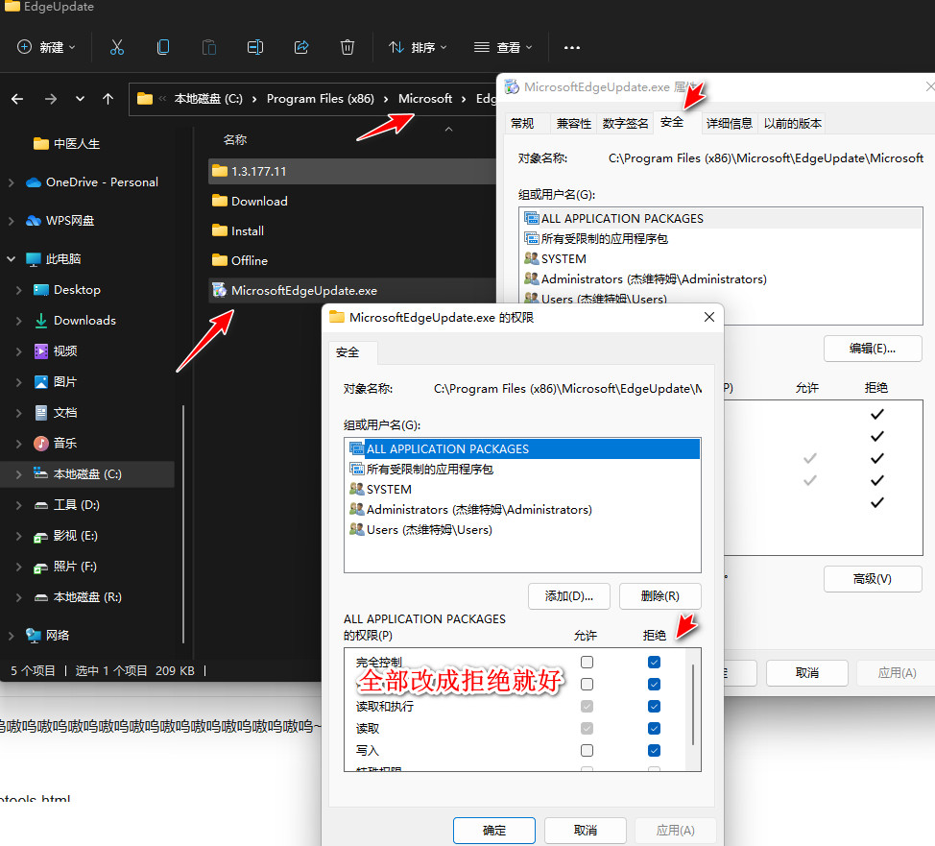This screenshot has width=935, height=846.
Task: Expand the 照片 (F:) tree node
Action: click(x=18, y=567)
